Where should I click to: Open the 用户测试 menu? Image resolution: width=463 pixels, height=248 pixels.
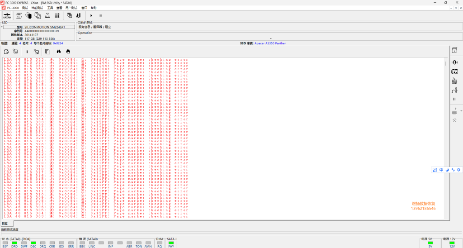click(x=71, y=8)
